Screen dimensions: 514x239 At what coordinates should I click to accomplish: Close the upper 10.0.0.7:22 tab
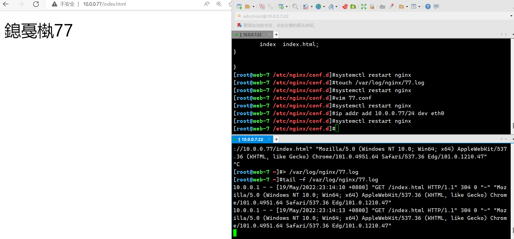tap(269, 35)
